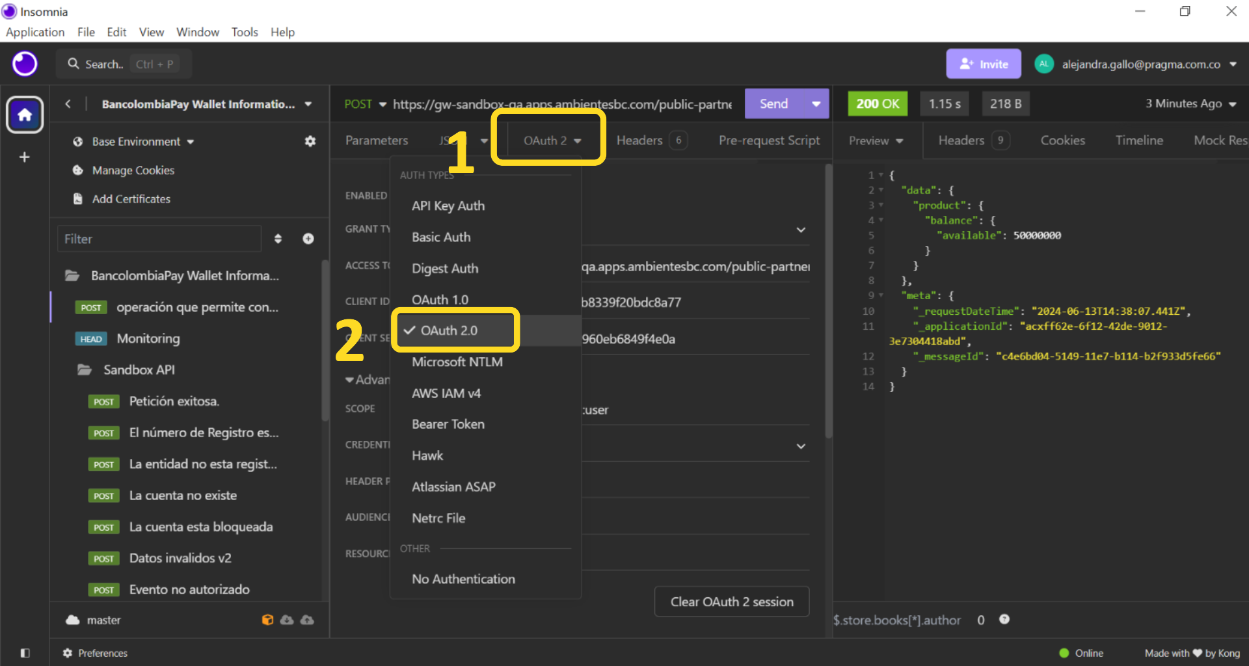The image size is (1249, 666).
Task: Switch to request Headers 6 tab
Action: (651, 140)
